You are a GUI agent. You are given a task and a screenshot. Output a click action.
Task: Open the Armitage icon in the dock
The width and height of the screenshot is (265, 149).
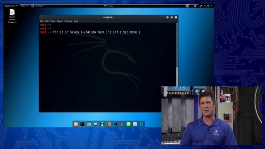pos(102,124)
